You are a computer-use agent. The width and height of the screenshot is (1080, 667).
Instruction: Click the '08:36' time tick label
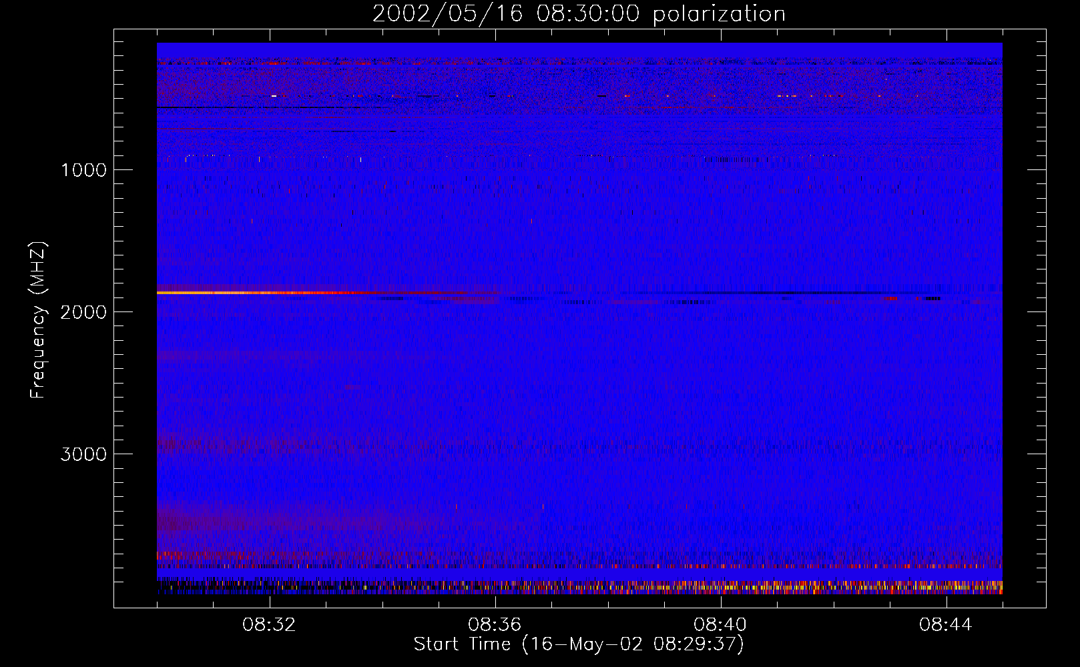(x=495, y=625)
